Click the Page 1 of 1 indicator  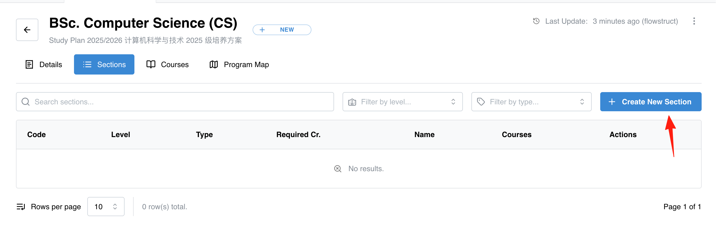click(682, 207)
